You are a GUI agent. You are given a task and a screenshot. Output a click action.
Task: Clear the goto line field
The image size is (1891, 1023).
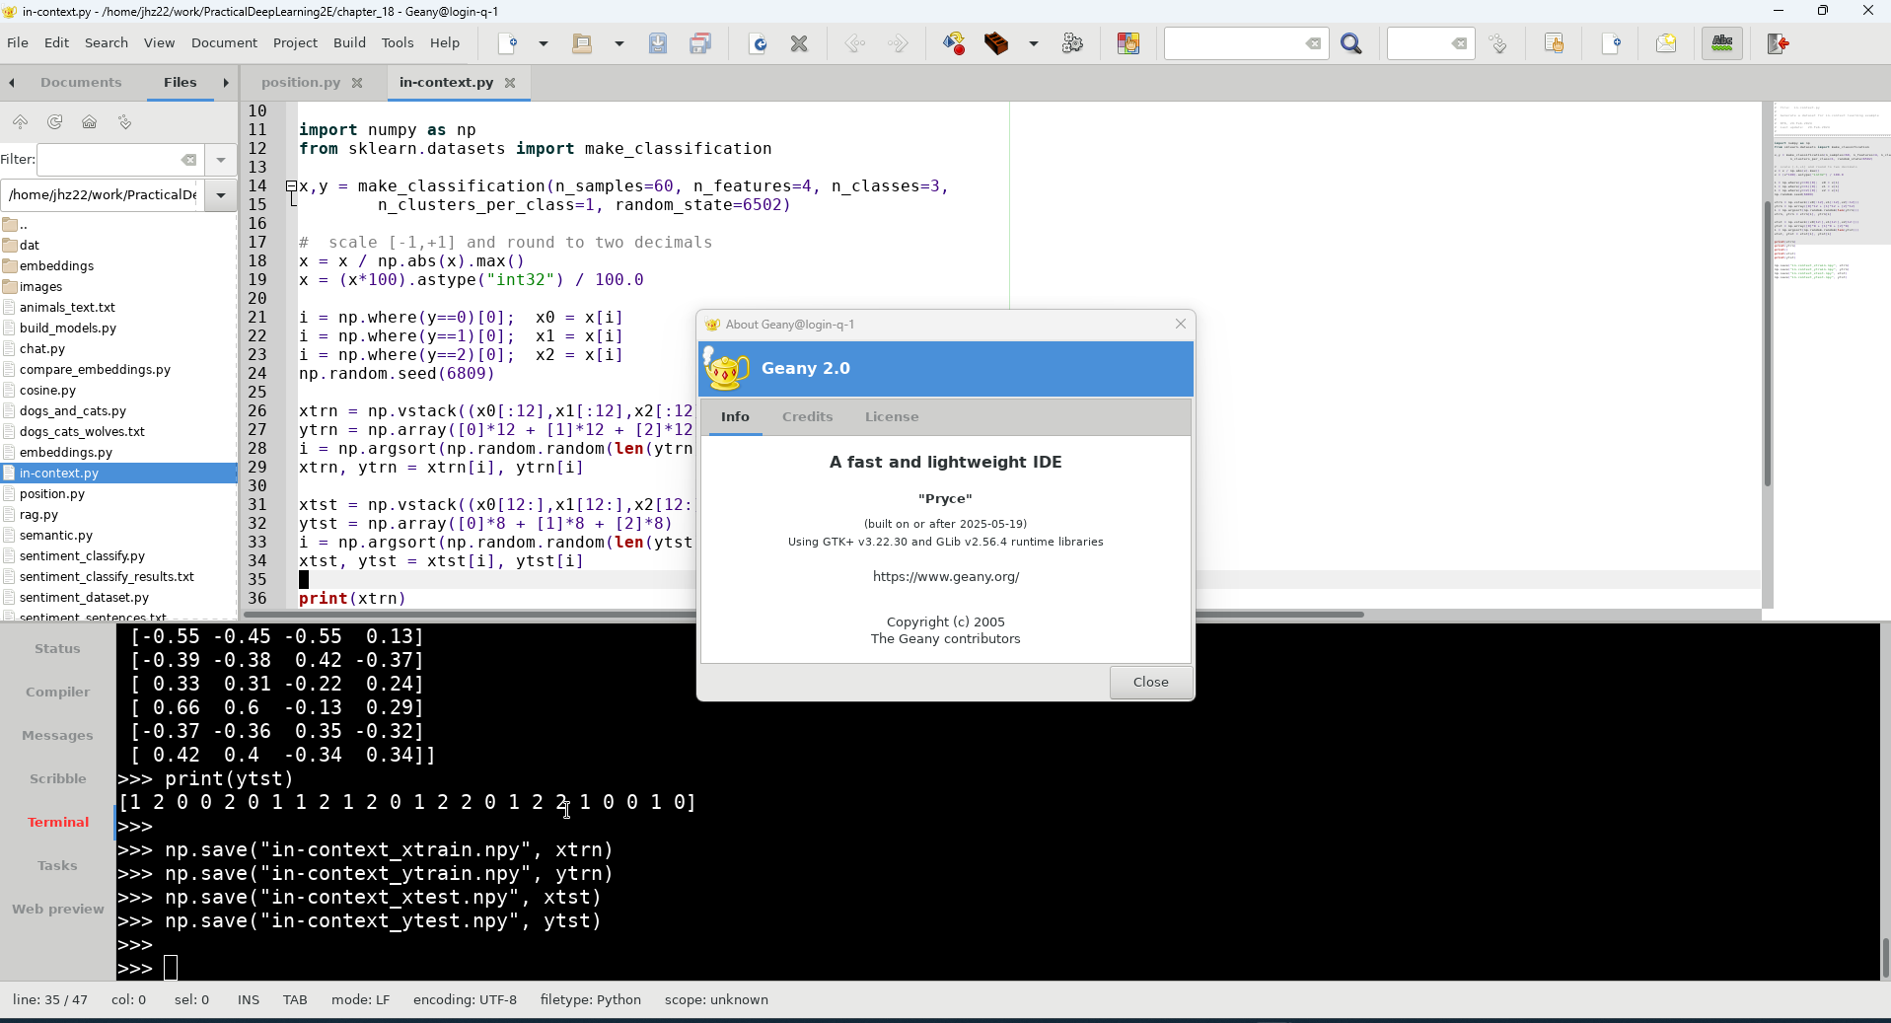point(1459,43)
